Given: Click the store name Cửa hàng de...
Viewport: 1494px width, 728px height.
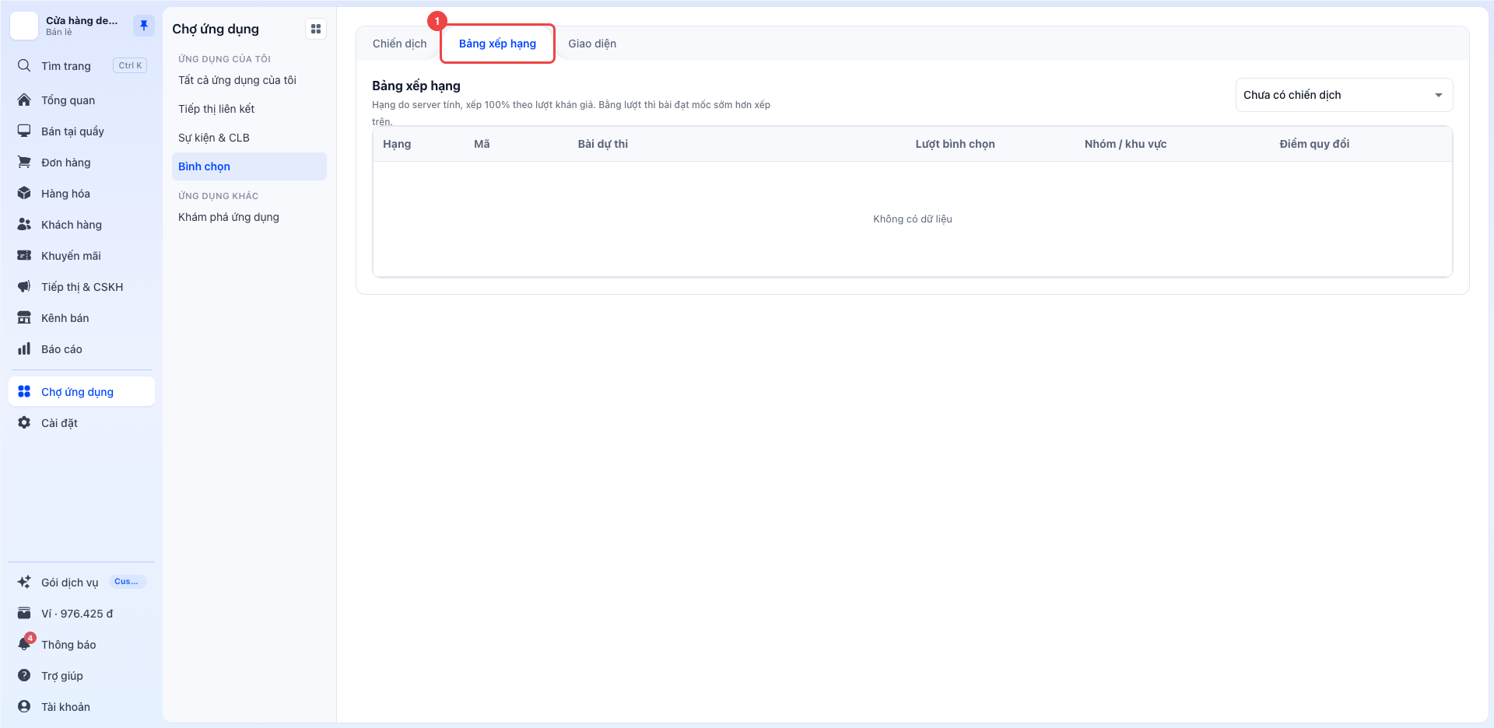Looking at the screenshot, I should (x=82, y=20).
